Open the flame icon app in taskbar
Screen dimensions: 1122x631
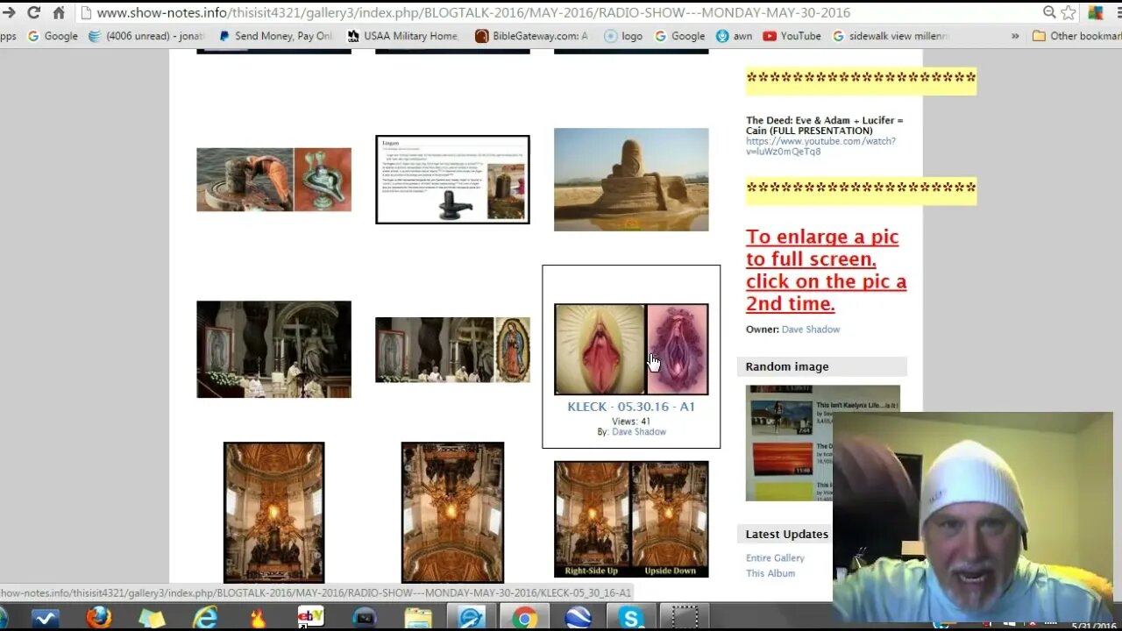(x=258, y=618)
